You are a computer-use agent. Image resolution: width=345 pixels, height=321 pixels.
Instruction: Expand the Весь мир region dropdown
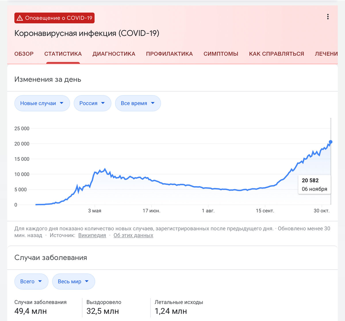[73, 281]
